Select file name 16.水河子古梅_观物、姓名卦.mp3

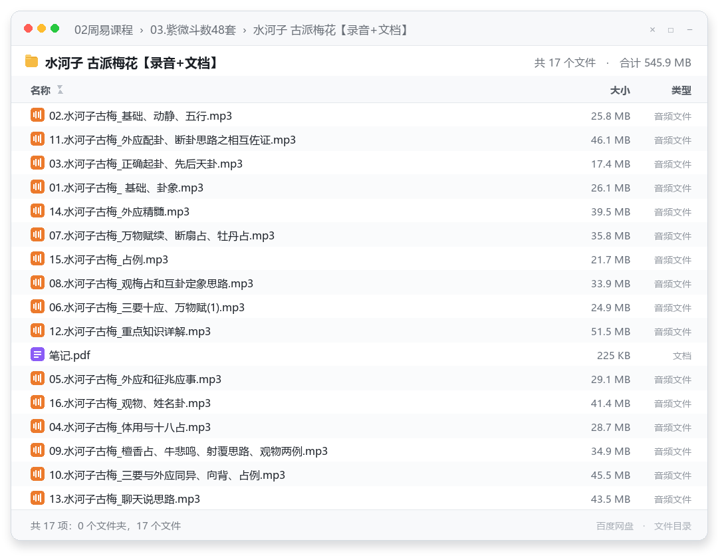[x=130, y=403]
